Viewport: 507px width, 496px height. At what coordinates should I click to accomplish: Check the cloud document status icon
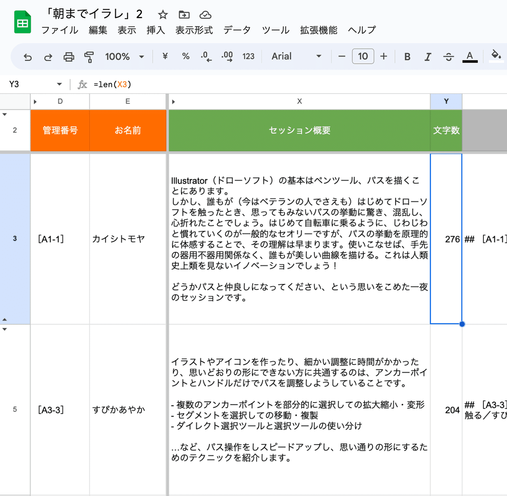tap(205, 15)
